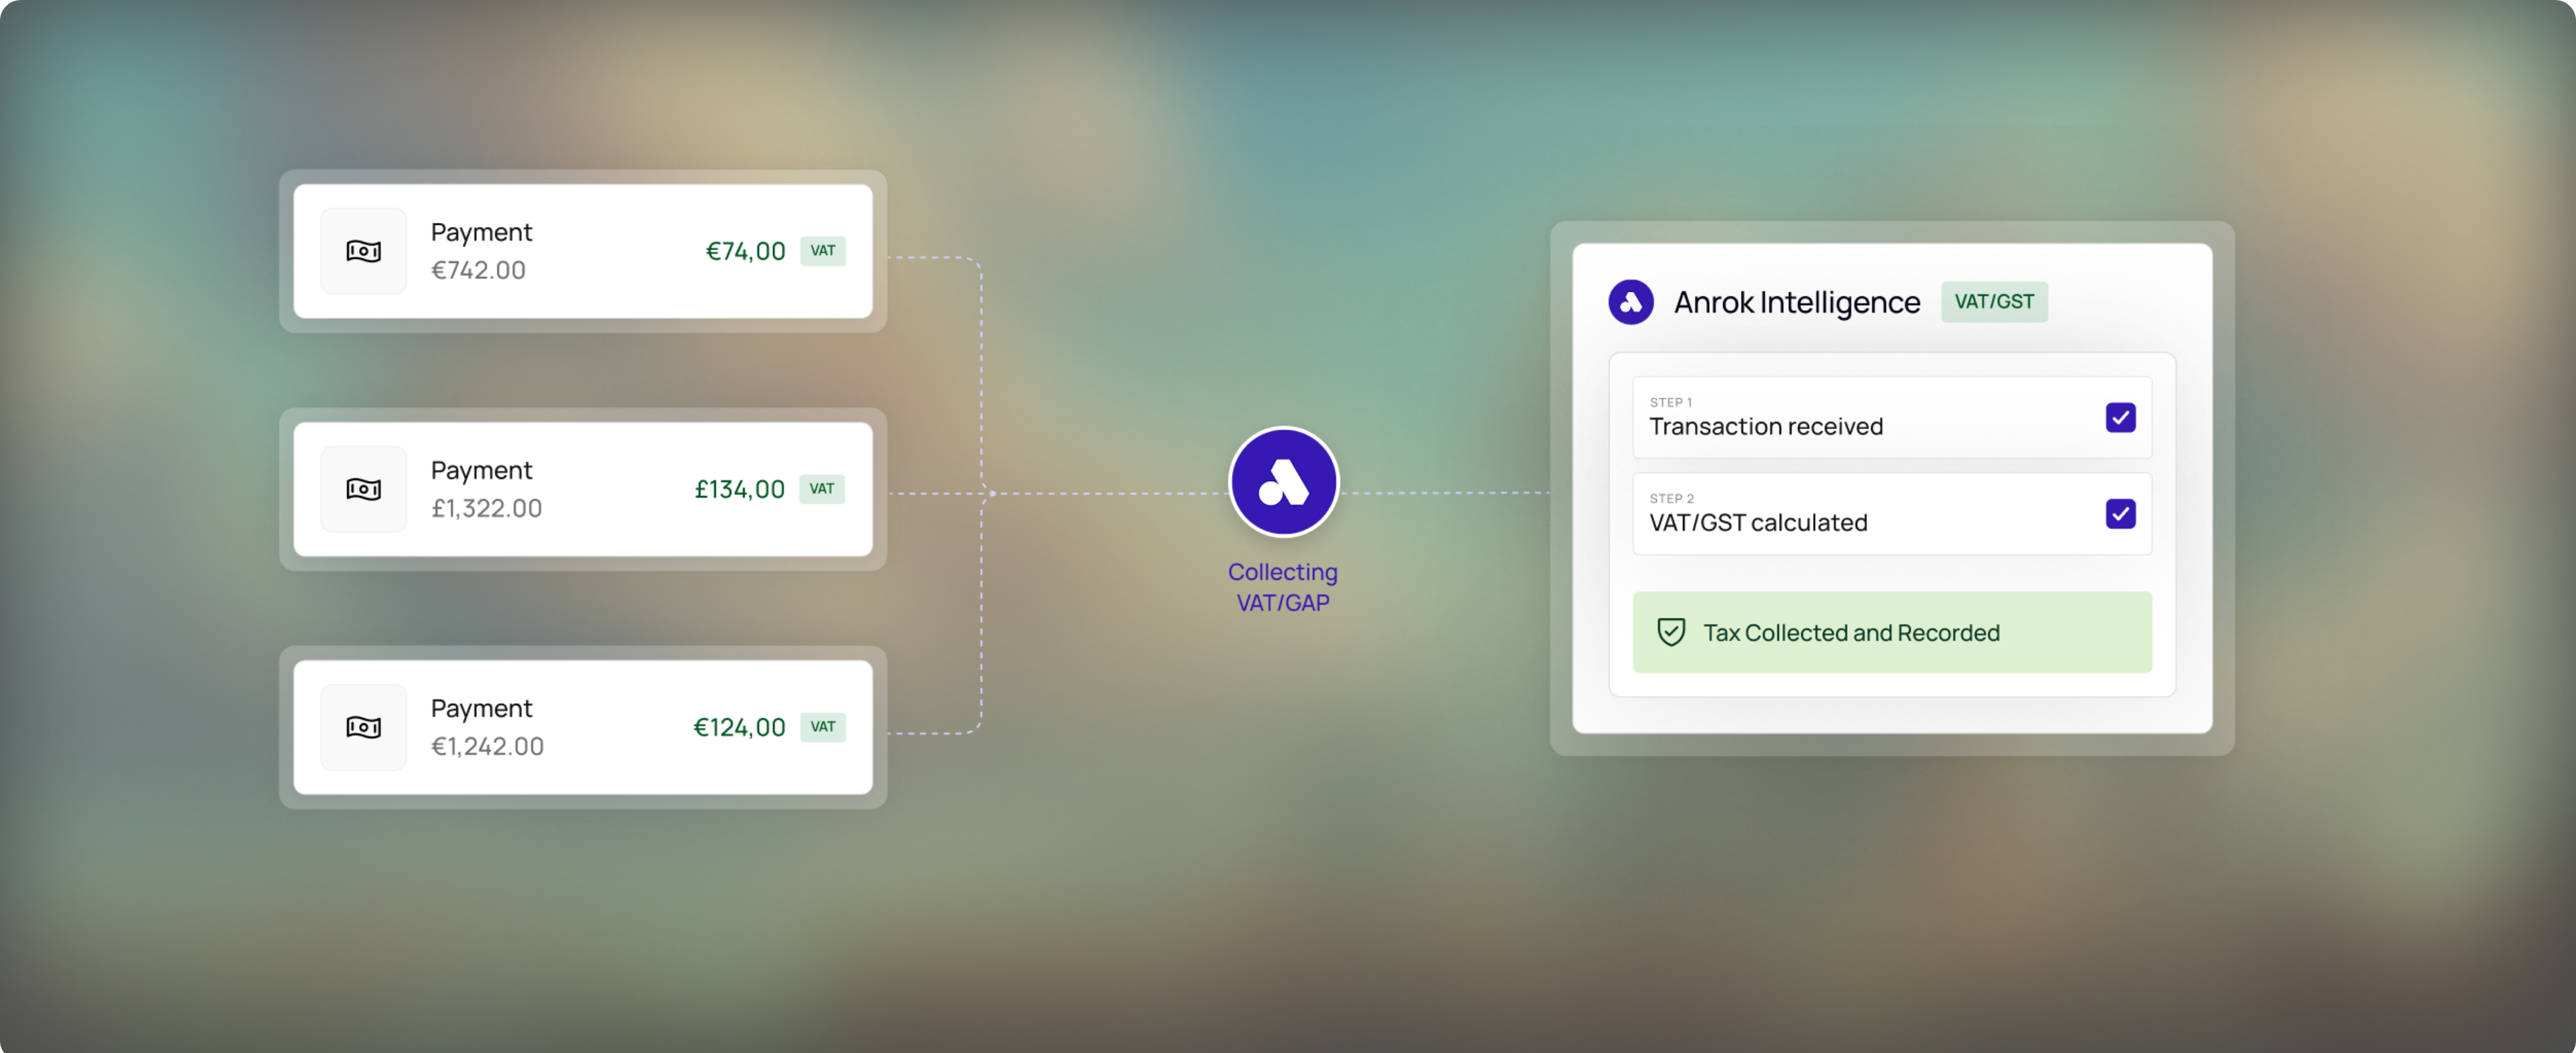Click the STEP 1 label

pos(1671,402)
